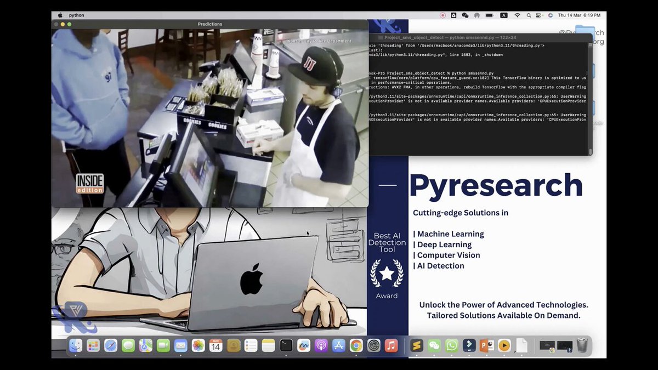Launch PowerPoint from the Dock
658x370 pixels.
pos(486,345)
